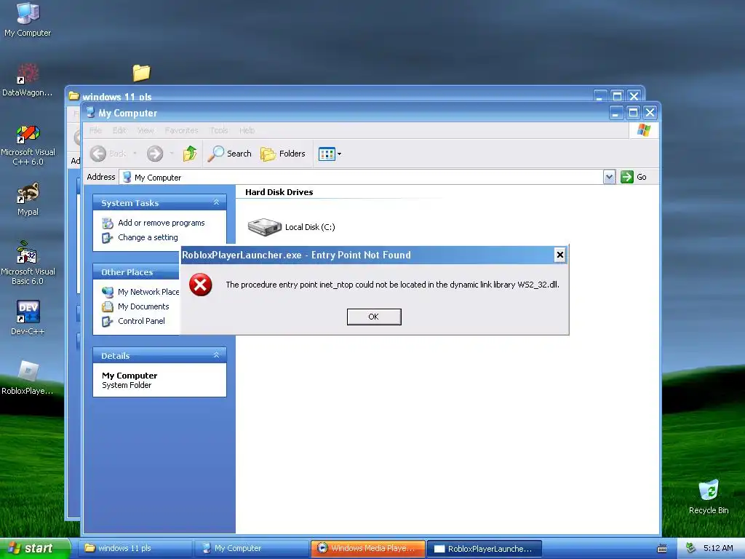This screenshot has width=745, height=559.
Task: Switch to Windows Media Player taskbar item
Action: [368, 548]
